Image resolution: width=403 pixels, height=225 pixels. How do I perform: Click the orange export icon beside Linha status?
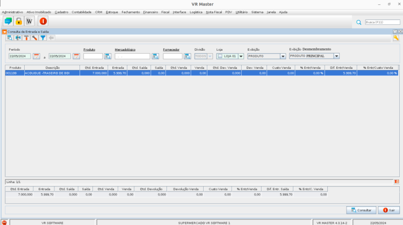pos(397,182)
